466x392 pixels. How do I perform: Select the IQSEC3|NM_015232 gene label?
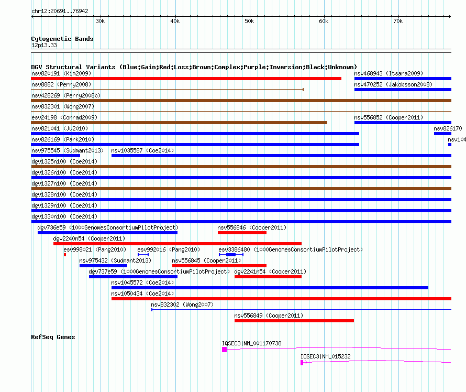pos(326,356)
